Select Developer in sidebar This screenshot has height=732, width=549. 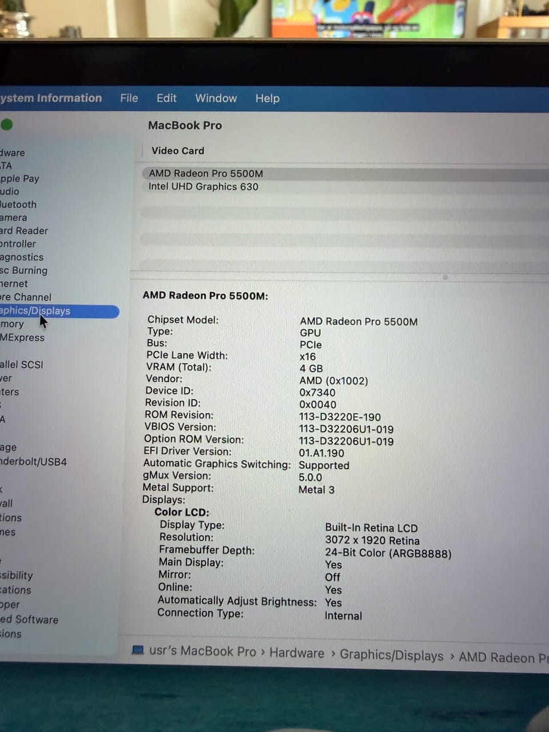coord(10,604)
